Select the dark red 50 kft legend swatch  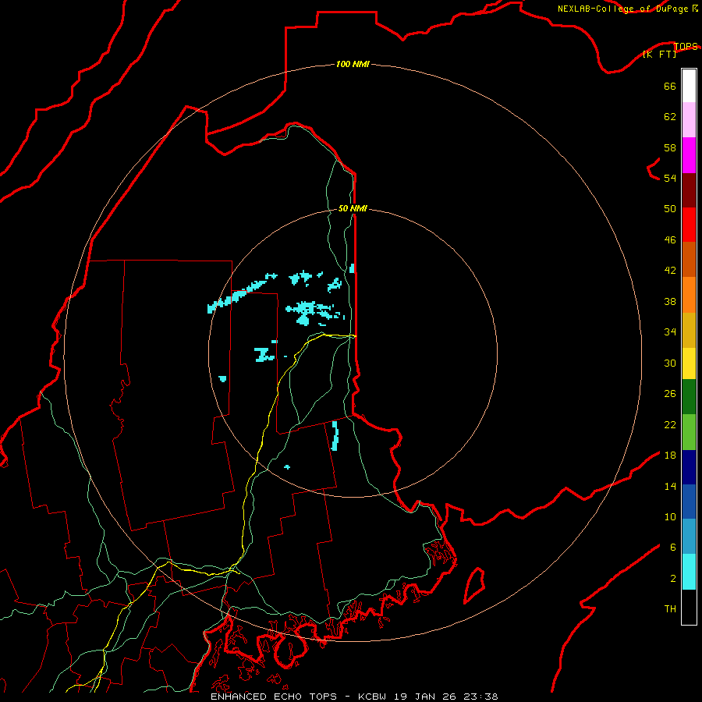[x=689, y=190]
